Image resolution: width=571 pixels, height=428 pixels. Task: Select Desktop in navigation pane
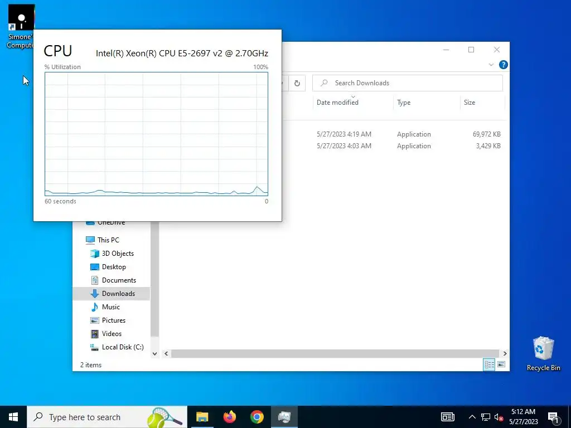click(x=114, y=267)
